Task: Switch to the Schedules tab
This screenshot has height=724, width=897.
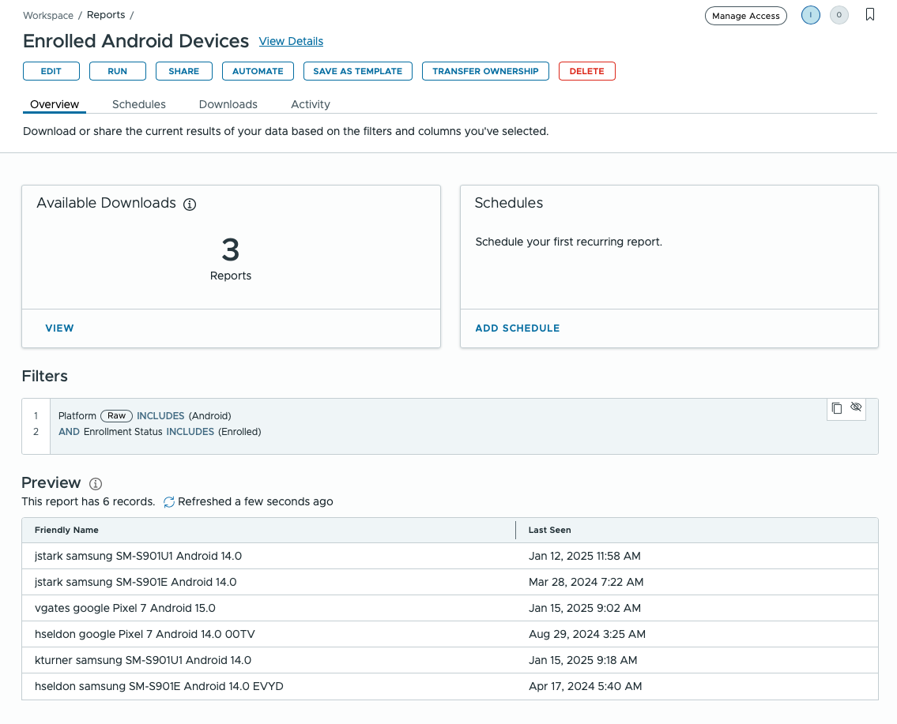Action: (x=138, y=103)
